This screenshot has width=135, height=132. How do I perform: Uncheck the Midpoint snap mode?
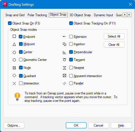pyautogui.click(x=21, y=44)
